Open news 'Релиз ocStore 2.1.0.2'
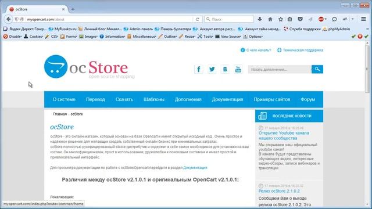Screen dimensions: 372x209 [x=279, y=191]
